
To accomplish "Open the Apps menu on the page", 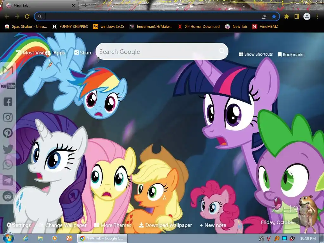I will point(55,53).
